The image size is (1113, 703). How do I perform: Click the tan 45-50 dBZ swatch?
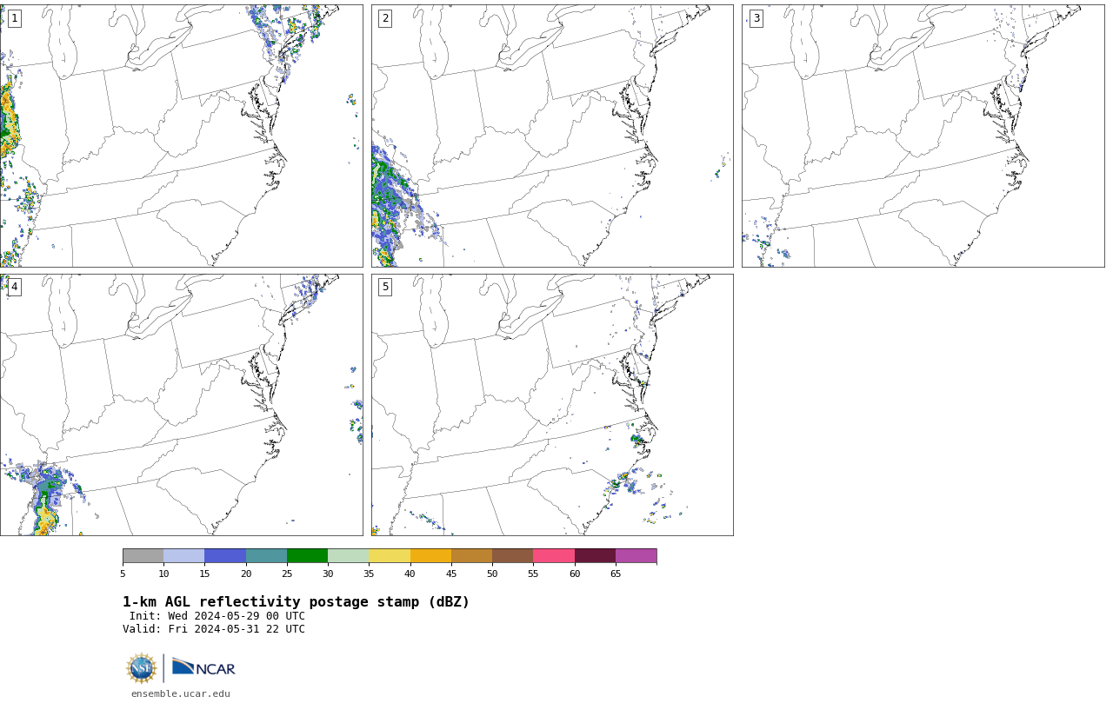(x=471, y=555)
